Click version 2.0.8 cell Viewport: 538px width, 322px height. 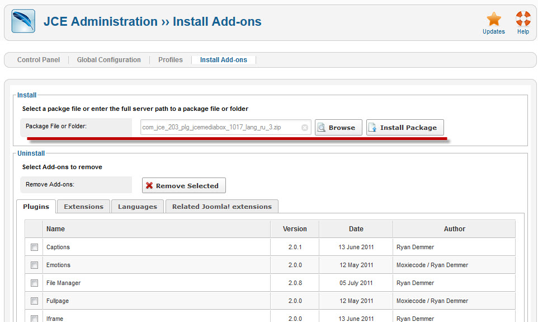click(295, 283)
